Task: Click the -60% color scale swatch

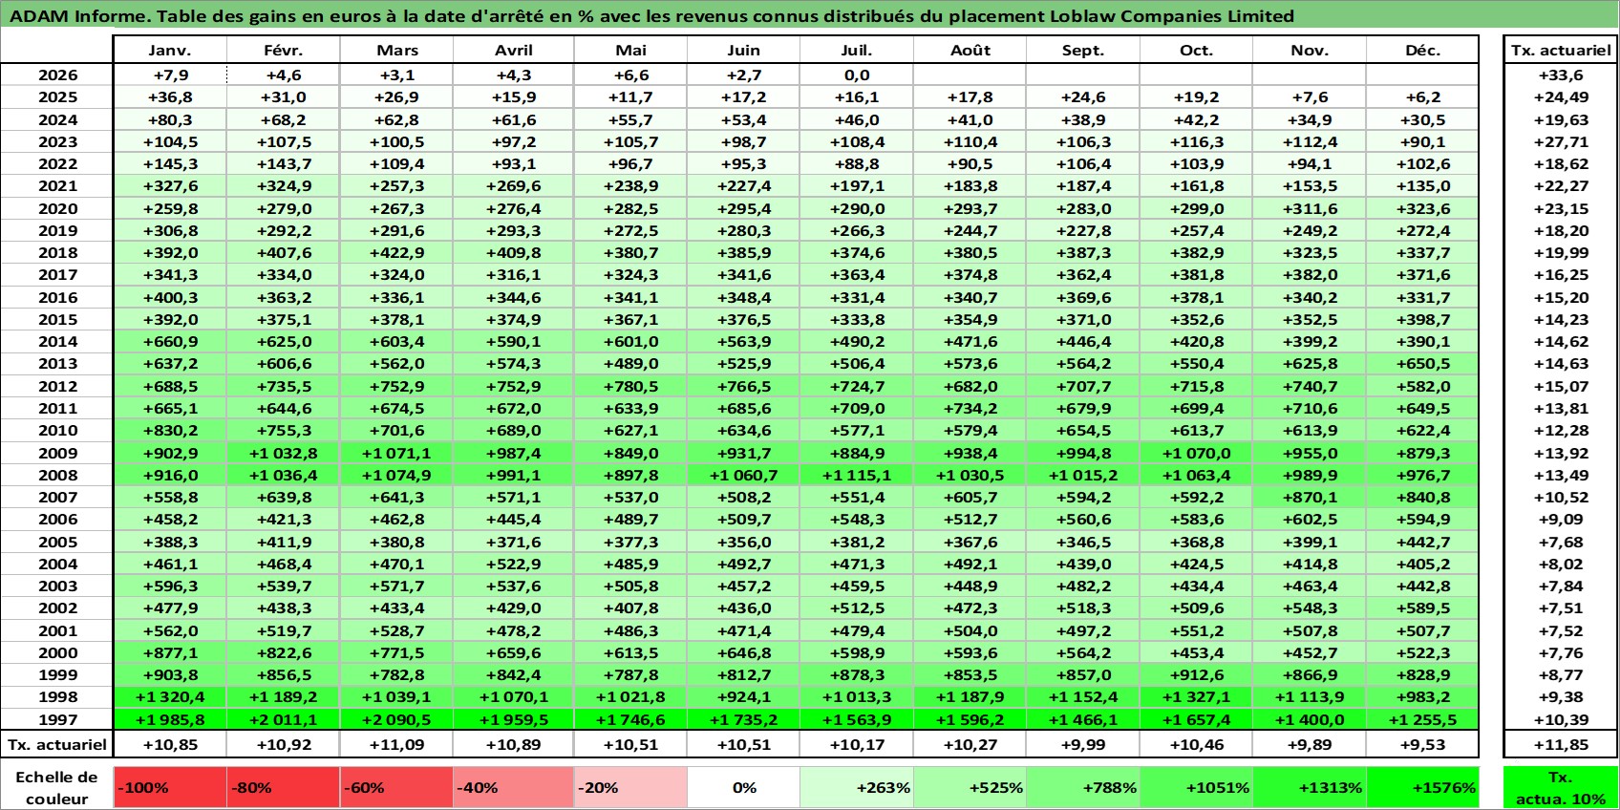Action: click(397, 788)
